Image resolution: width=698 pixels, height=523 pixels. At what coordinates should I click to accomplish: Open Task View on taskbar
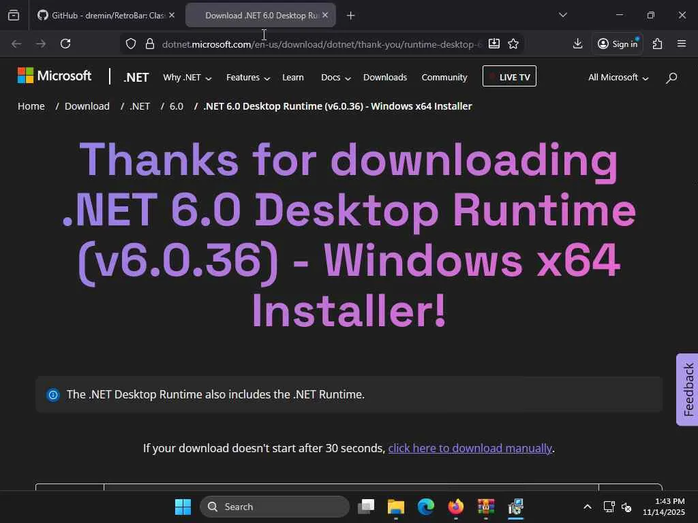click(x=366, y=507)
